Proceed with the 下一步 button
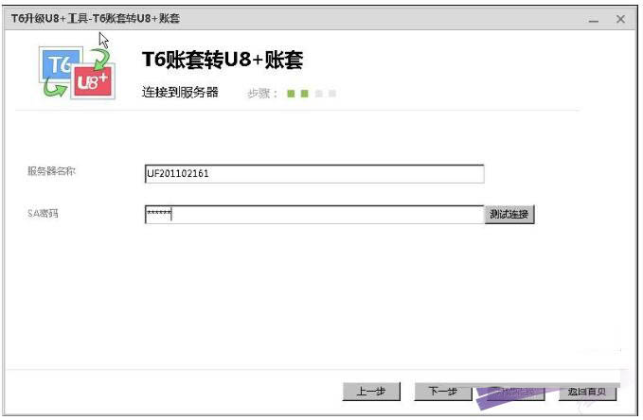The width and height of the screenshot is (643, 420). [443, 392]
